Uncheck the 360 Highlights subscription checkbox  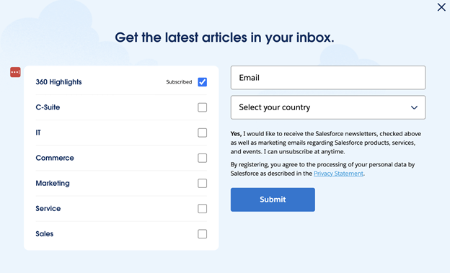(203, 82)
